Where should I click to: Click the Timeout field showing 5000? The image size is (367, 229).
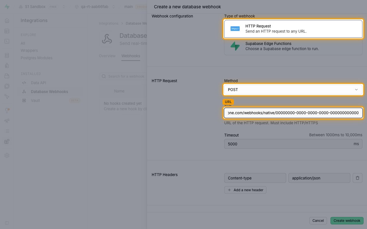[x=293, y=144]
